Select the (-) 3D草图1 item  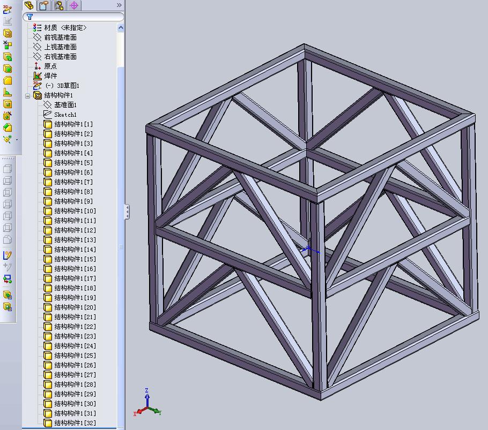click(62, 86)
